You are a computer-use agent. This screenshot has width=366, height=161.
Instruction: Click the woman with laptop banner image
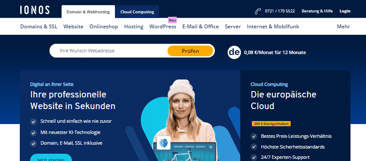point(184,120)
